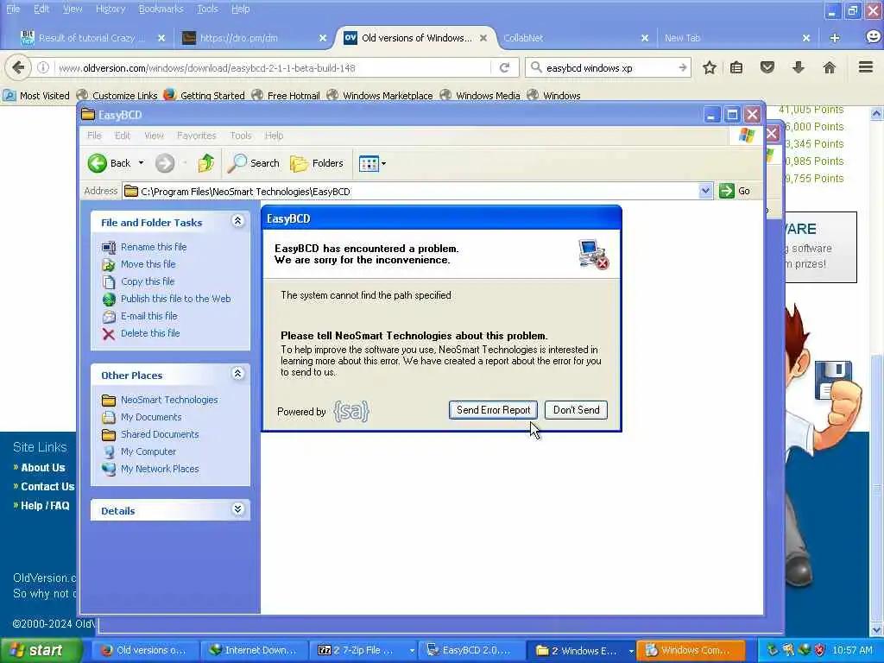Open Firefox Bookmarks menu
Viewport: 884px width, 663px height.
[x=161, y=9]
